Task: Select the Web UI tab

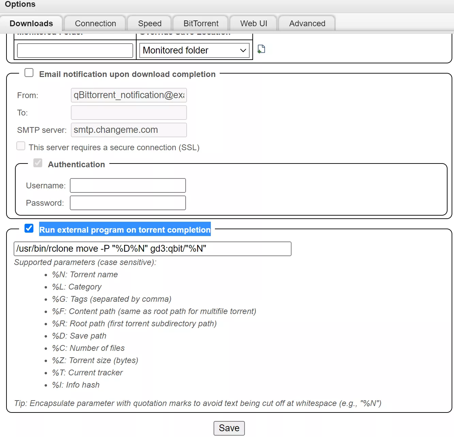Action: point(253,24)
